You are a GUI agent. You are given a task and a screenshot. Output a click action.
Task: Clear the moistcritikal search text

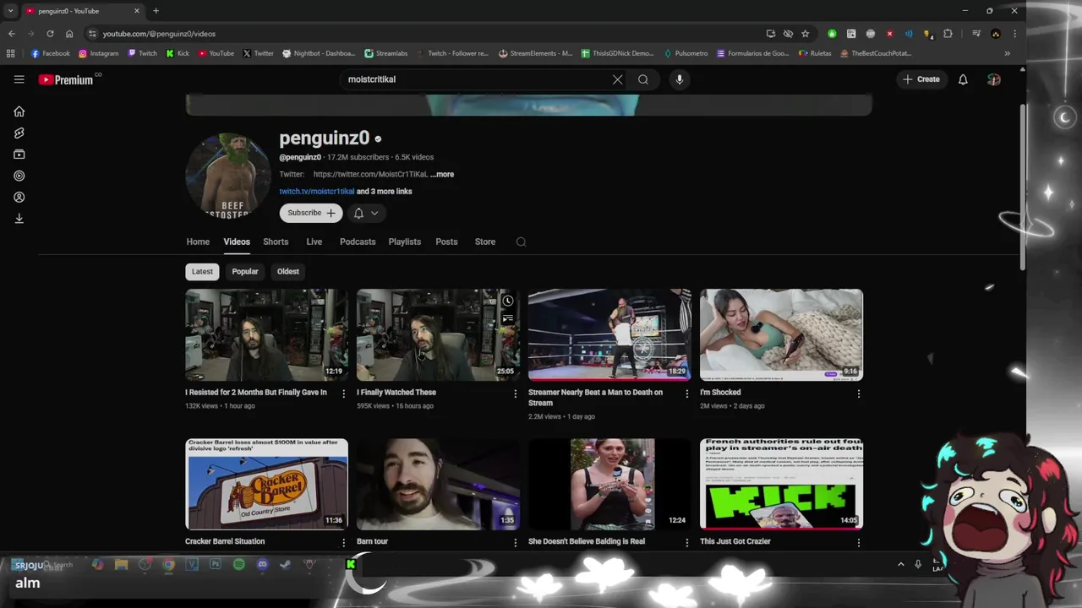click(618, 79)
